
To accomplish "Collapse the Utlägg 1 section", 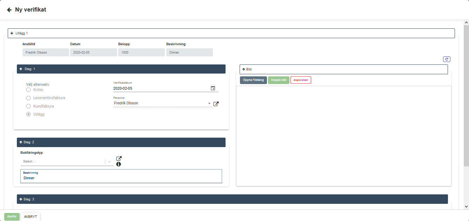I will coord(12,33).
